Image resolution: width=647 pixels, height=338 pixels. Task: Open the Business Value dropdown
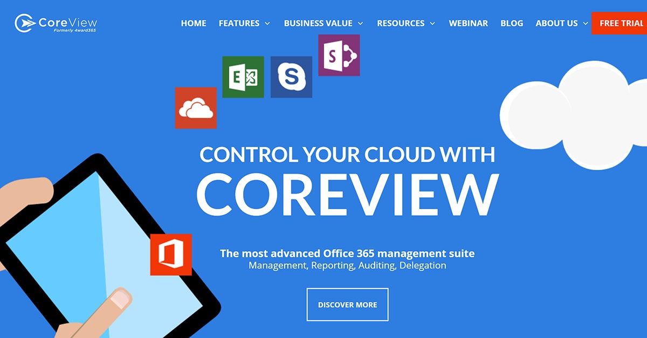[x=323, y=23]
